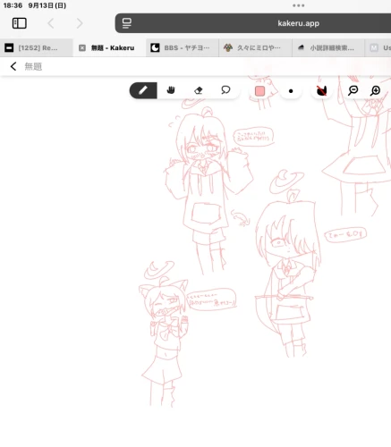Select the lasso selection tool
The height and width of the screenshot is (447, 391).
(x=225, y=90)
